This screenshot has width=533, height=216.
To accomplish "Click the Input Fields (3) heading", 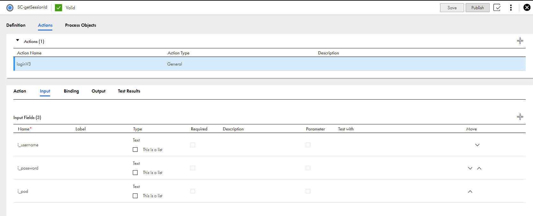I will (27, 117).
